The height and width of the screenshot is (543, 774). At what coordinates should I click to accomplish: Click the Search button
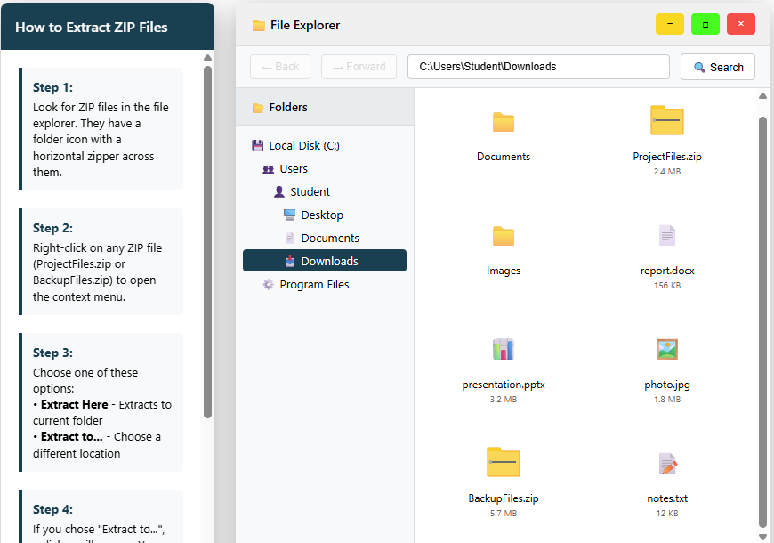(x=717, y=67)
